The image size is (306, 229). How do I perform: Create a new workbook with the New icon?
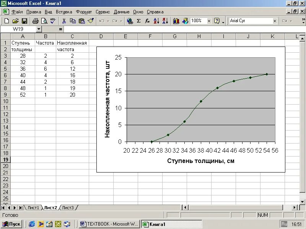click(7, 21)
